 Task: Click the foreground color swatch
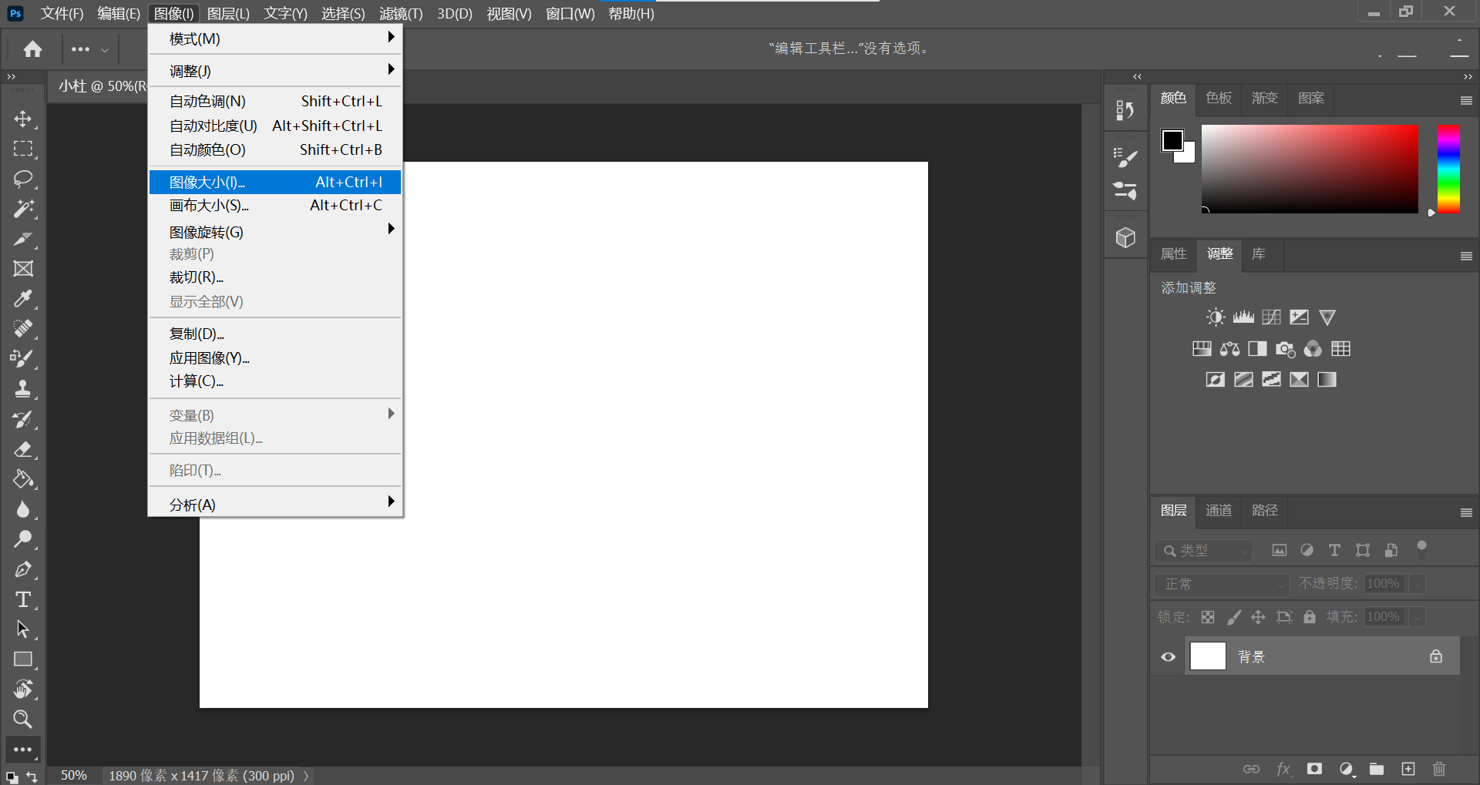click(1172, 140)
